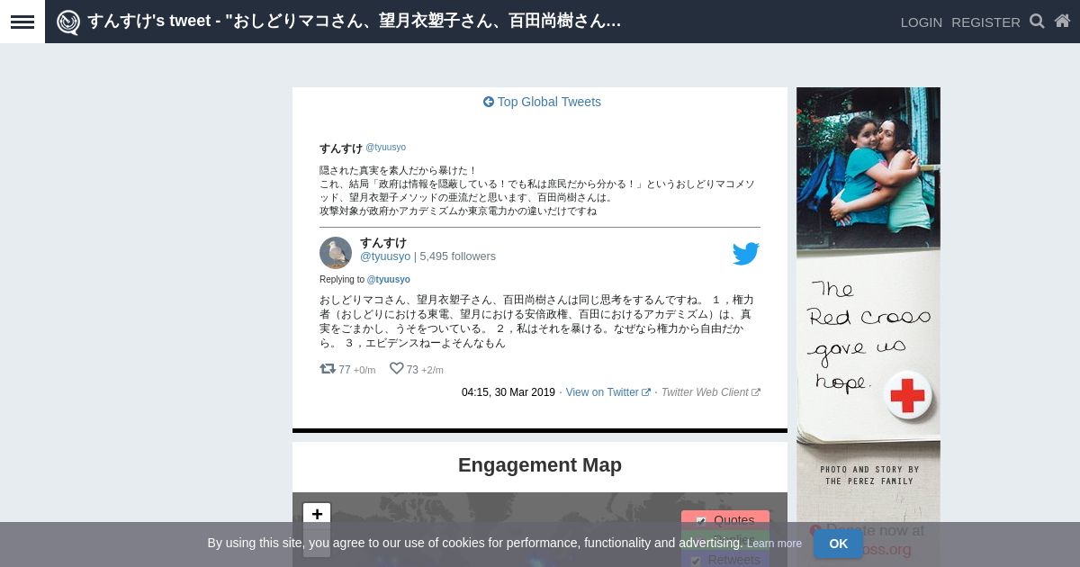Screen dimensions: 1080x567
Task: Click the '5,495 followers' text
Action: (457, 256)
